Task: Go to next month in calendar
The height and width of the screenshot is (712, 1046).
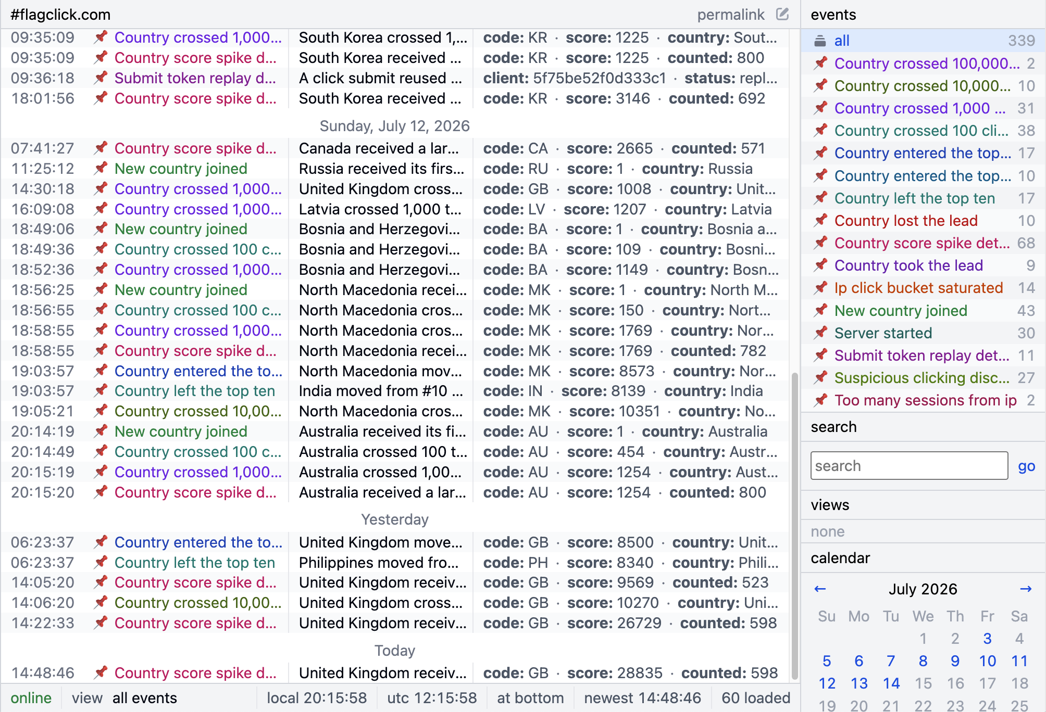Action: pos(1026,589)
